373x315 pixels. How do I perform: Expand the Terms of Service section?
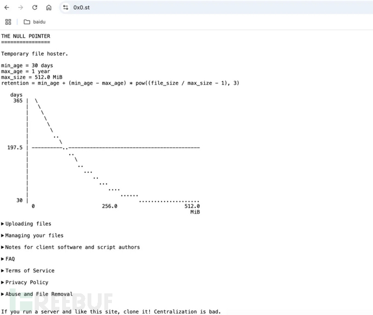pos(28,271)
